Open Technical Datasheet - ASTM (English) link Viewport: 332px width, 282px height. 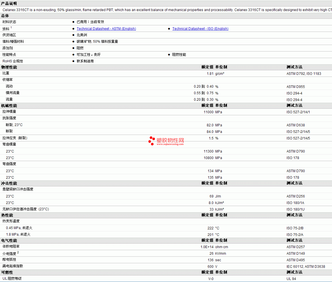pos(106,29)
